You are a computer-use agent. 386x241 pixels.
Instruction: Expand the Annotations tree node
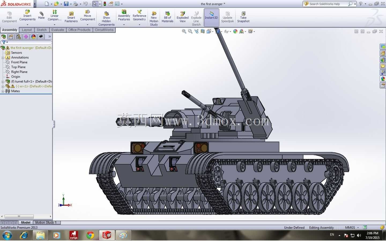(3, 57)
